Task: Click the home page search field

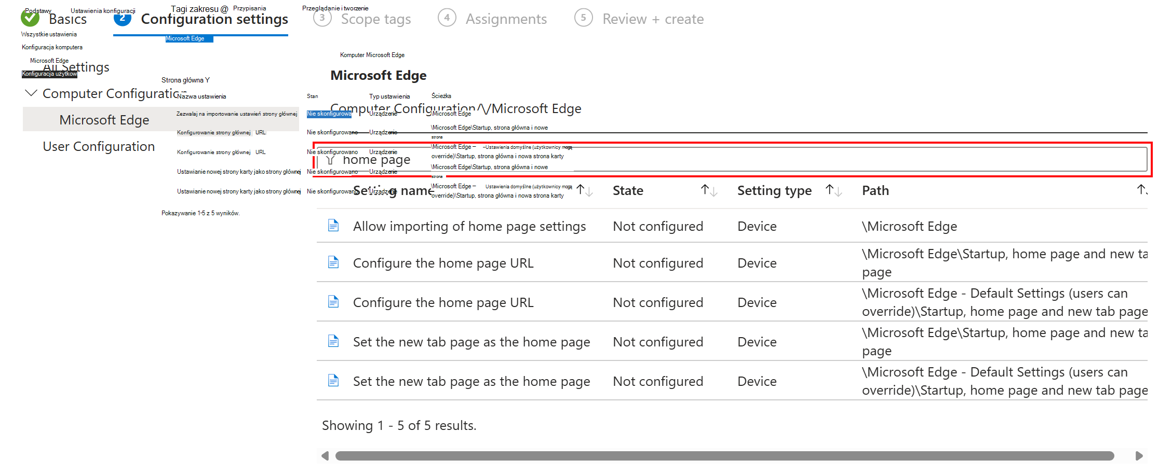Action: 732,159
